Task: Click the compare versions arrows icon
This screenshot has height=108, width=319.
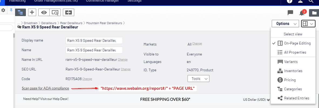Action: tap(69, 12)
